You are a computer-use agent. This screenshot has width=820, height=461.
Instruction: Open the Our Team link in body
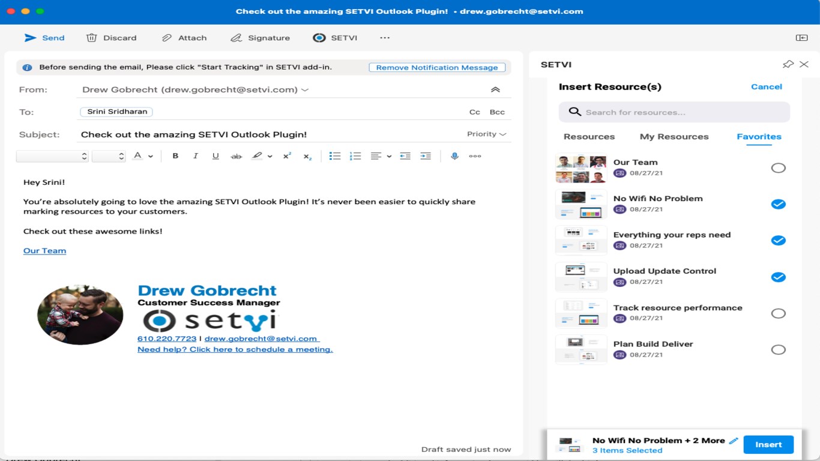pyautogui.click(x=44, y=251)
